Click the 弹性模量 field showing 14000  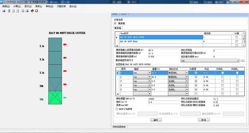tap(163, 99)
